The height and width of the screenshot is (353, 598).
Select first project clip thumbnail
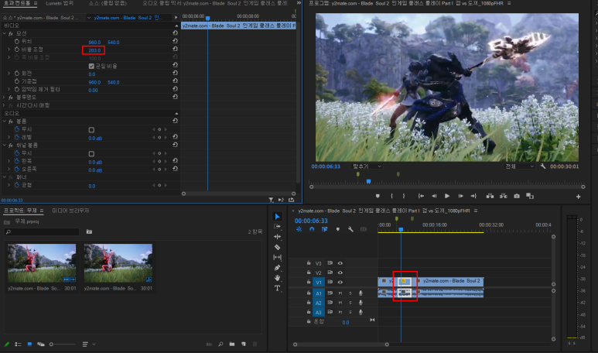42,263
